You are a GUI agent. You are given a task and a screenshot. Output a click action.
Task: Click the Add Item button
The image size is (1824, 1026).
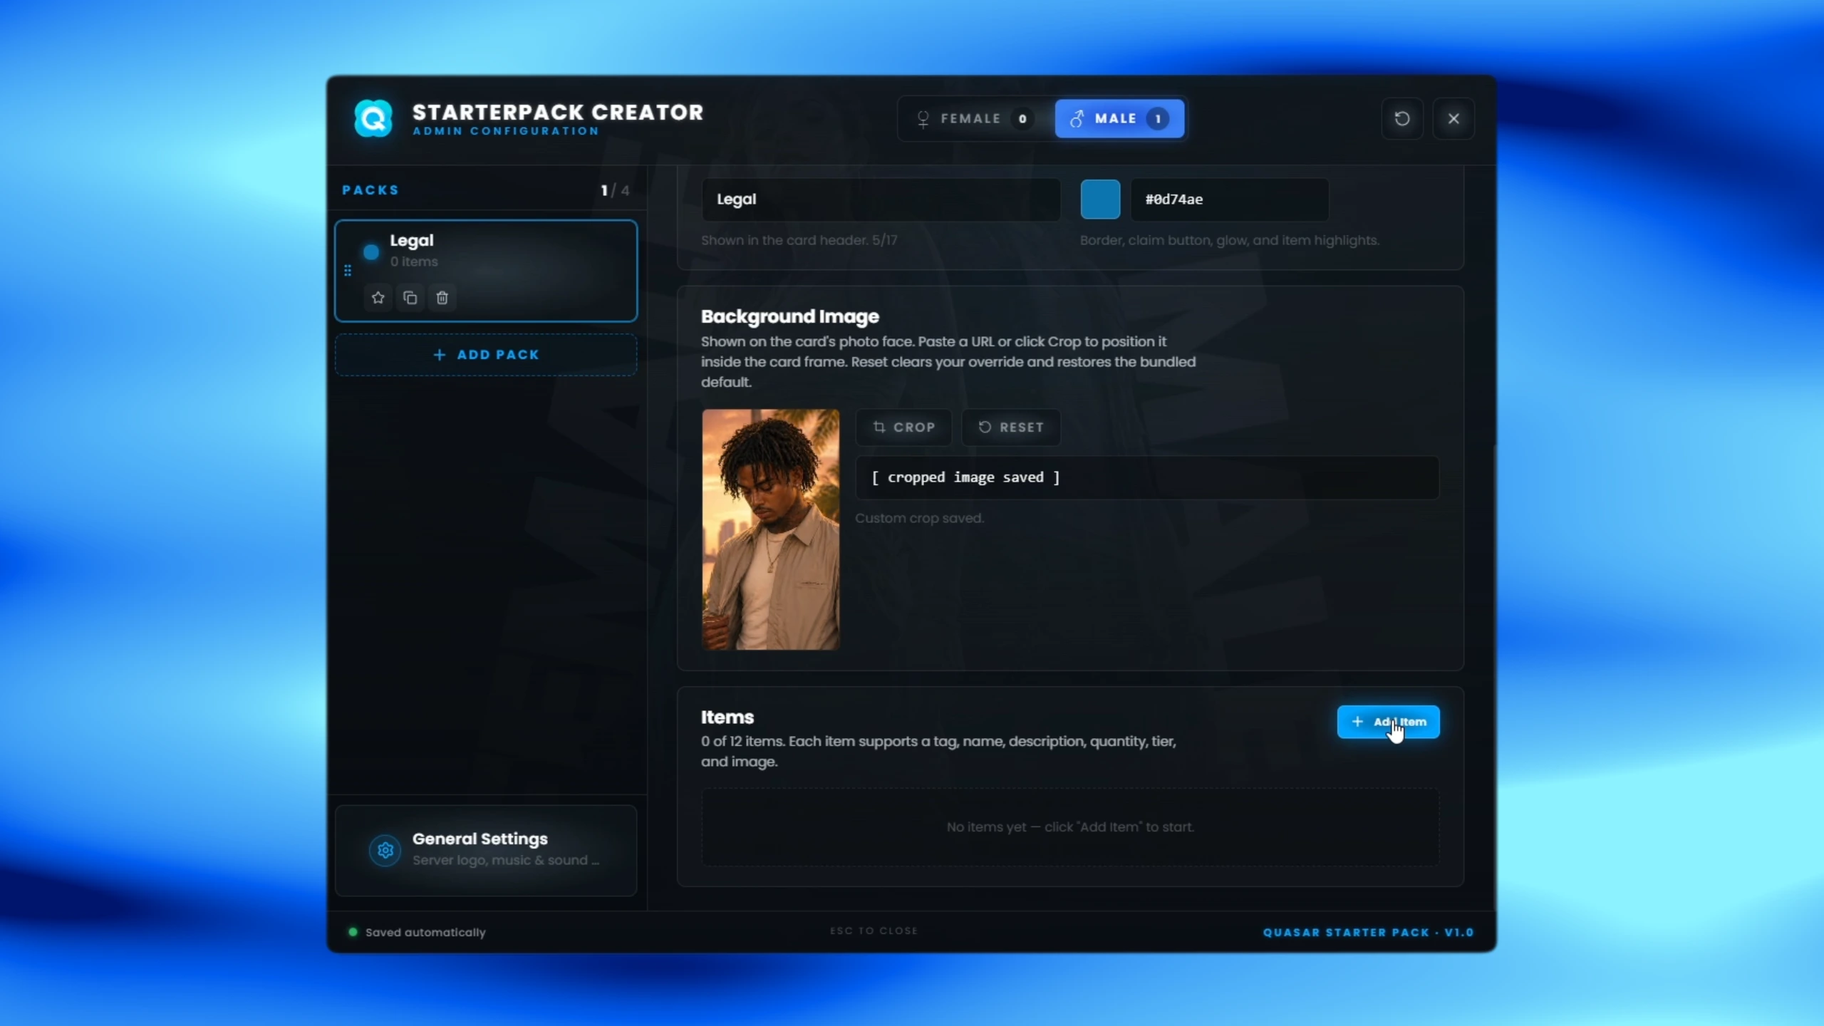click(1388, 722)
